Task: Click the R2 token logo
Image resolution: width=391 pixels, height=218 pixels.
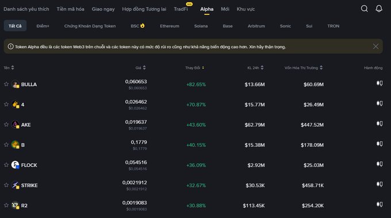Action: (x=15, y=205)
